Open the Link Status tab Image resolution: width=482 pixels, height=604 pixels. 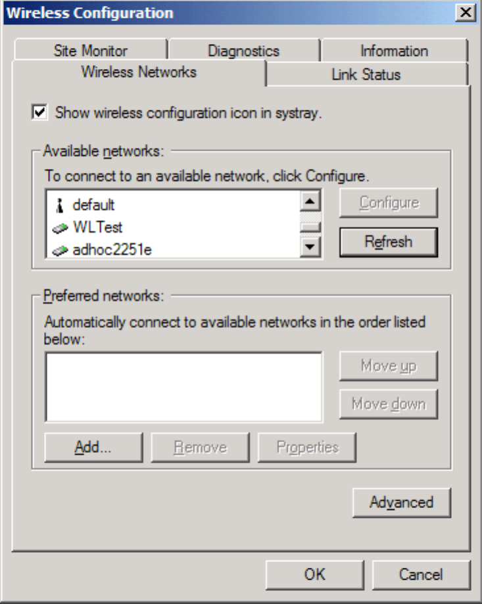tap(366, 74)
